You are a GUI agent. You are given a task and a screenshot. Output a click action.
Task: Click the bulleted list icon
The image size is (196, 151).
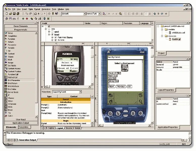pyautogui.click(x=129, y=14)
